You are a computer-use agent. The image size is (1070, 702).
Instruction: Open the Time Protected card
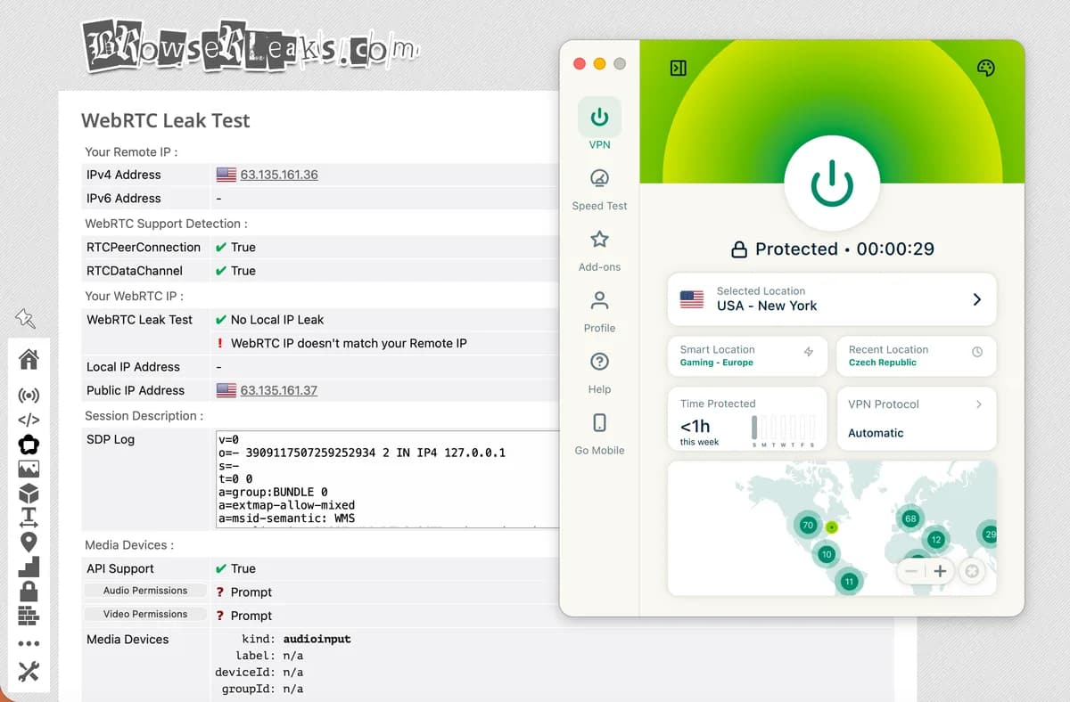pyautogui.click(x=747, y=419)
